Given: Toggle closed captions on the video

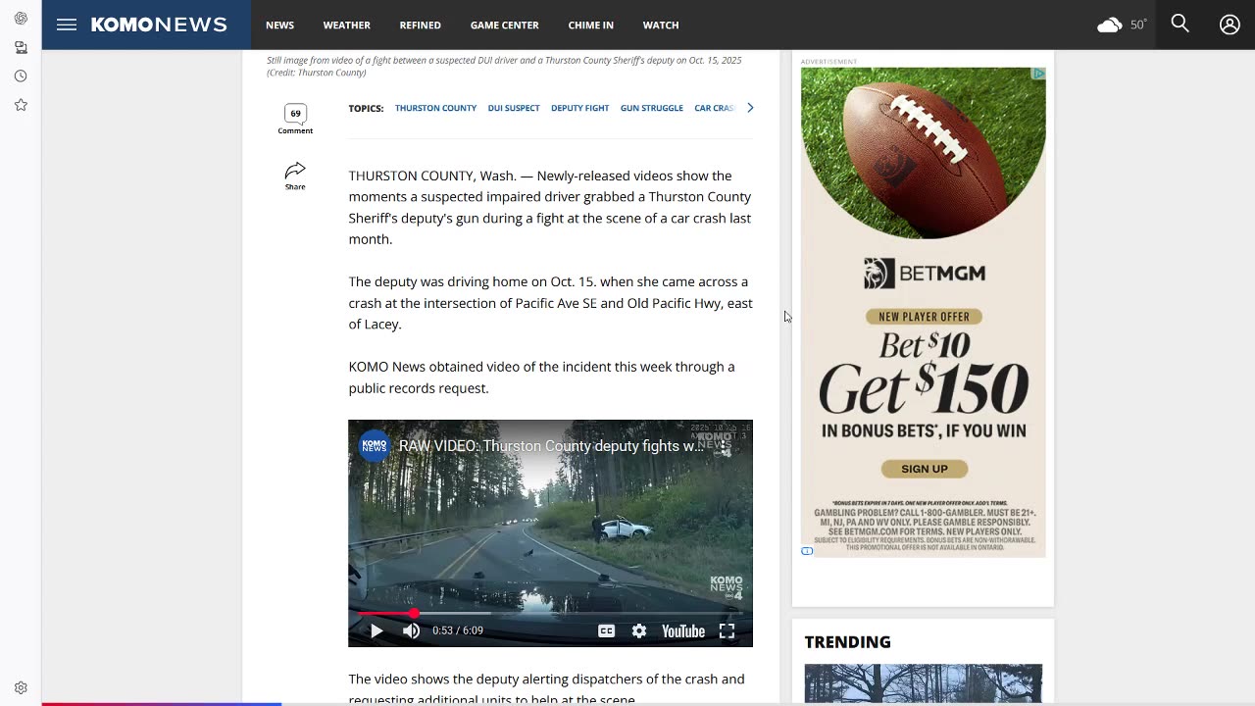Looking at the screenshot, I should (x=607, y=630).
